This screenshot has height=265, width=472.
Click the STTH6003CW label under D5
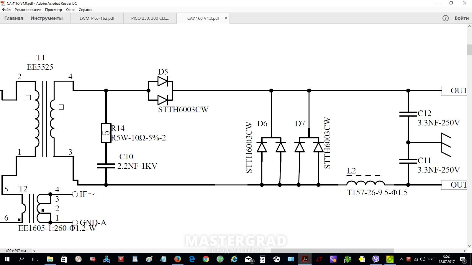tap(183, 110)
